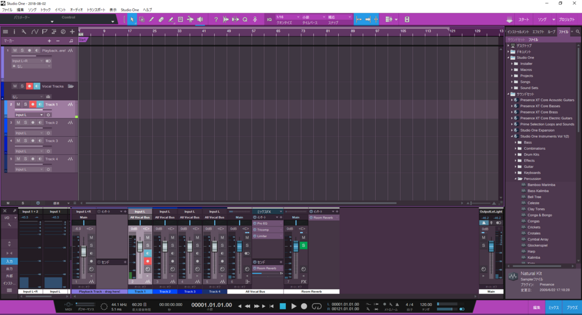Select the Listen (speaker) tool
582x315 pixels.
[200, 19]
